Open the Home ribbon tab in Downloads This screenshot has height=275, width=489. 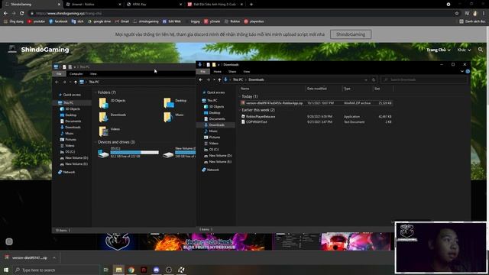(217, 72)
